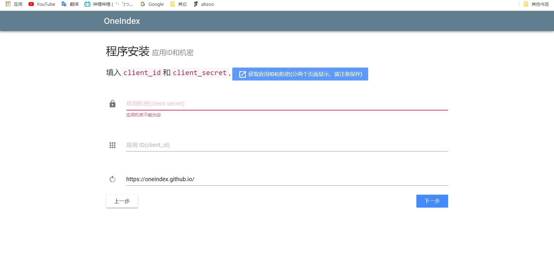Expand the 其他书签 bookmarks folder
554x270 pixels.
pyautogui.click(x=536, y=4)
